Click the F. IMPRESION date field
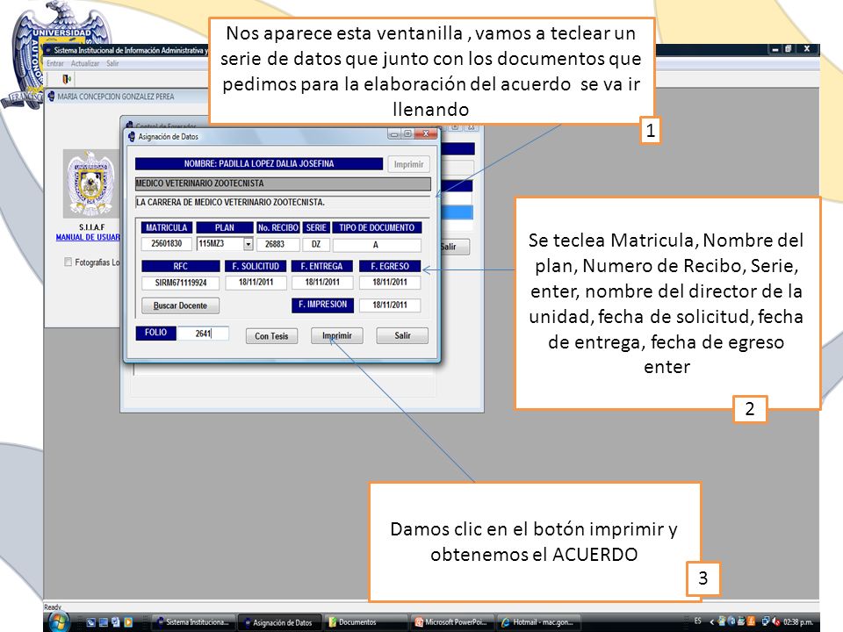This screenshot has width=843, height=632. tap(390, 305)
